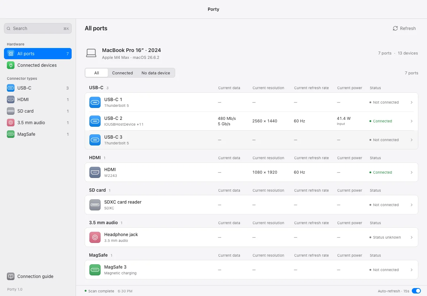The height and width of the screenshot is (296, 427).
Task: Click the All ports grid icon in sidebar
Action: 10,54
